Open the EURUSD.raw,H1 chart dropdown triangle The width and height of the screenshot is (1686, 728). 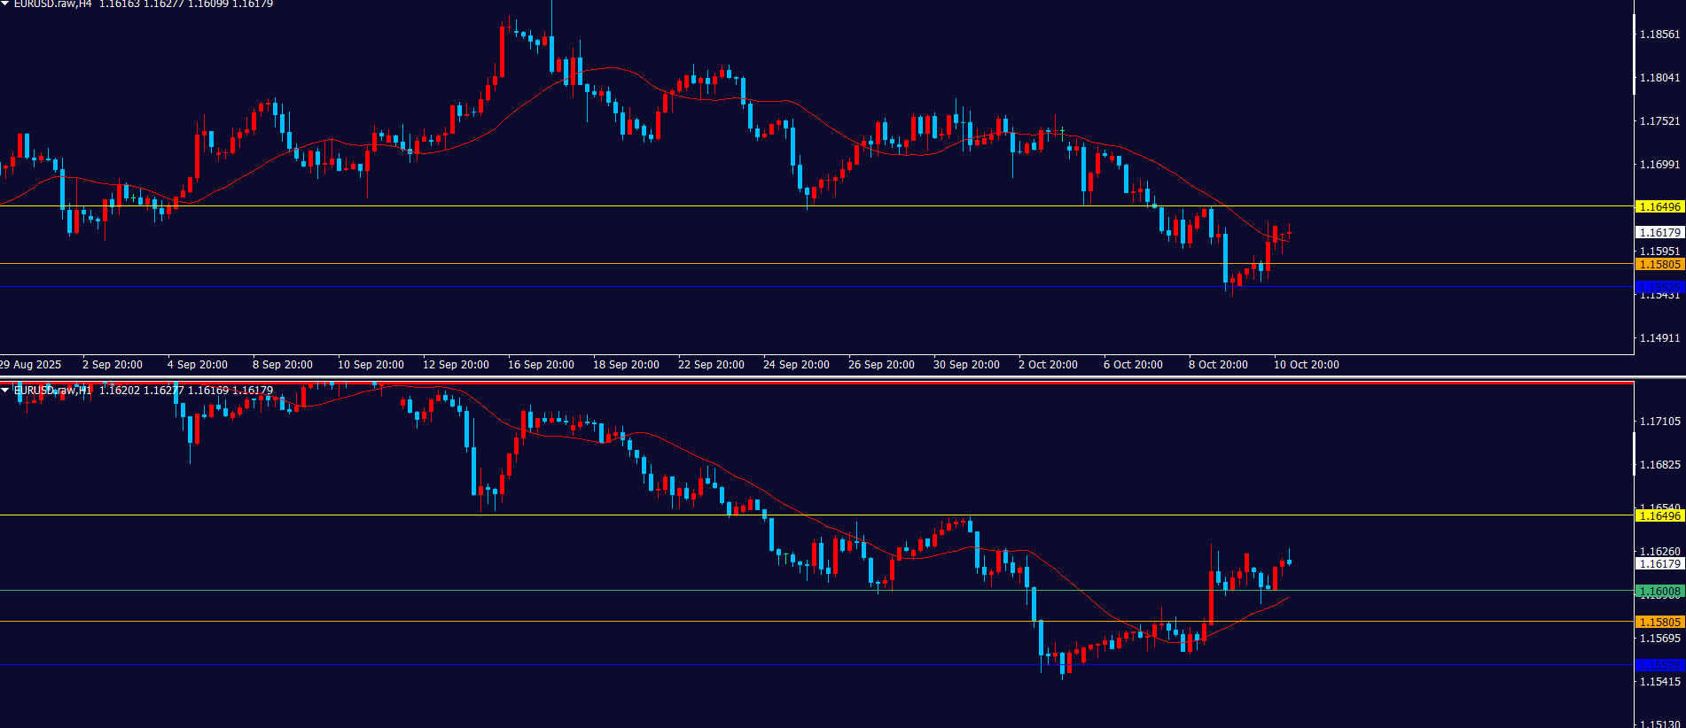(x=5, y=391)
